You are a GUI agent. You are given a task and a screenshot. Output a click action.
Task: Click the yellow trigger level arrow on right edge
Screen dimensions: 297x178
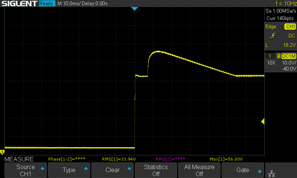pyautogui.click(x=262, y=122)
